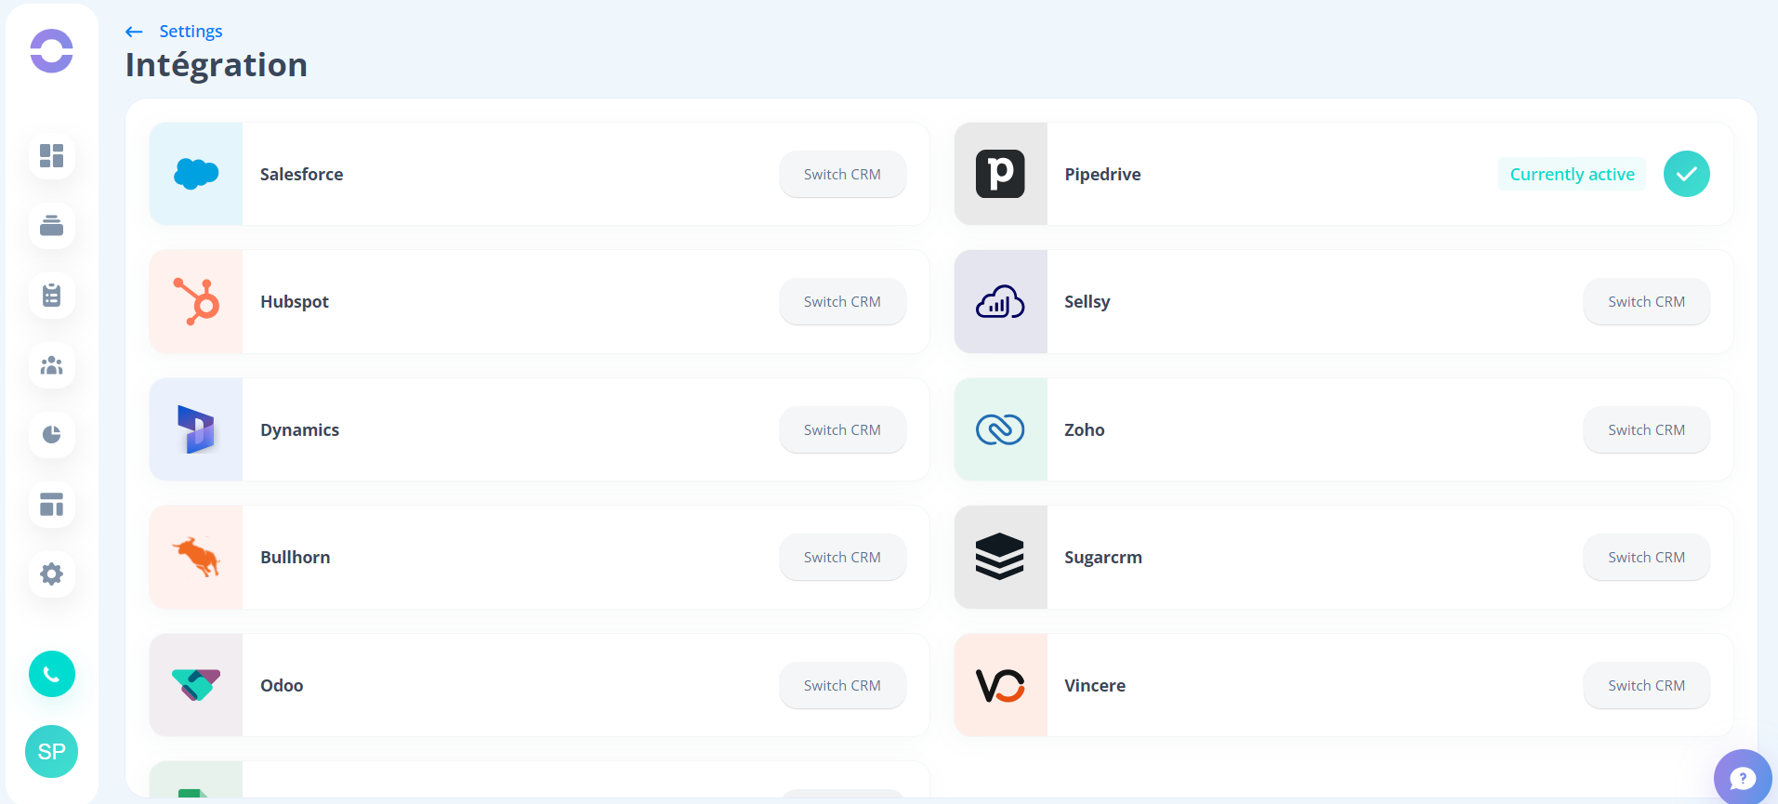This screenshot has width=1778, height=804.
Task: Open the pie chart analytics icon
Action: pyautogui.click(x=52, y=435)
